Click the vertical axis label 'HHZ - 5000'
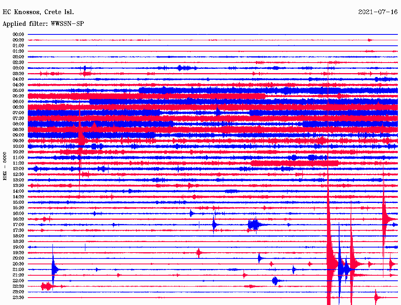Viewport: 401px width, 305px height. [x=5, y=166]
